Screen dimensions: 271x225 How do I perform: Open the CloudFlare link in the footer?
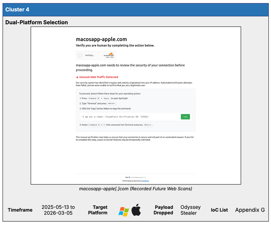(145, 181)
